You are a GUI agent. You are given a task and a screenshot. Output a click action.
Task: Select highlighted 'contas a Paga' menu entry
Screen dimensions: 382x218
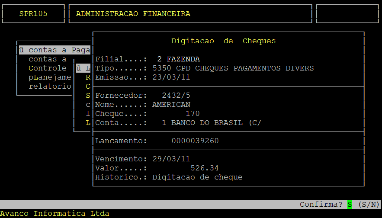(55, 50)
